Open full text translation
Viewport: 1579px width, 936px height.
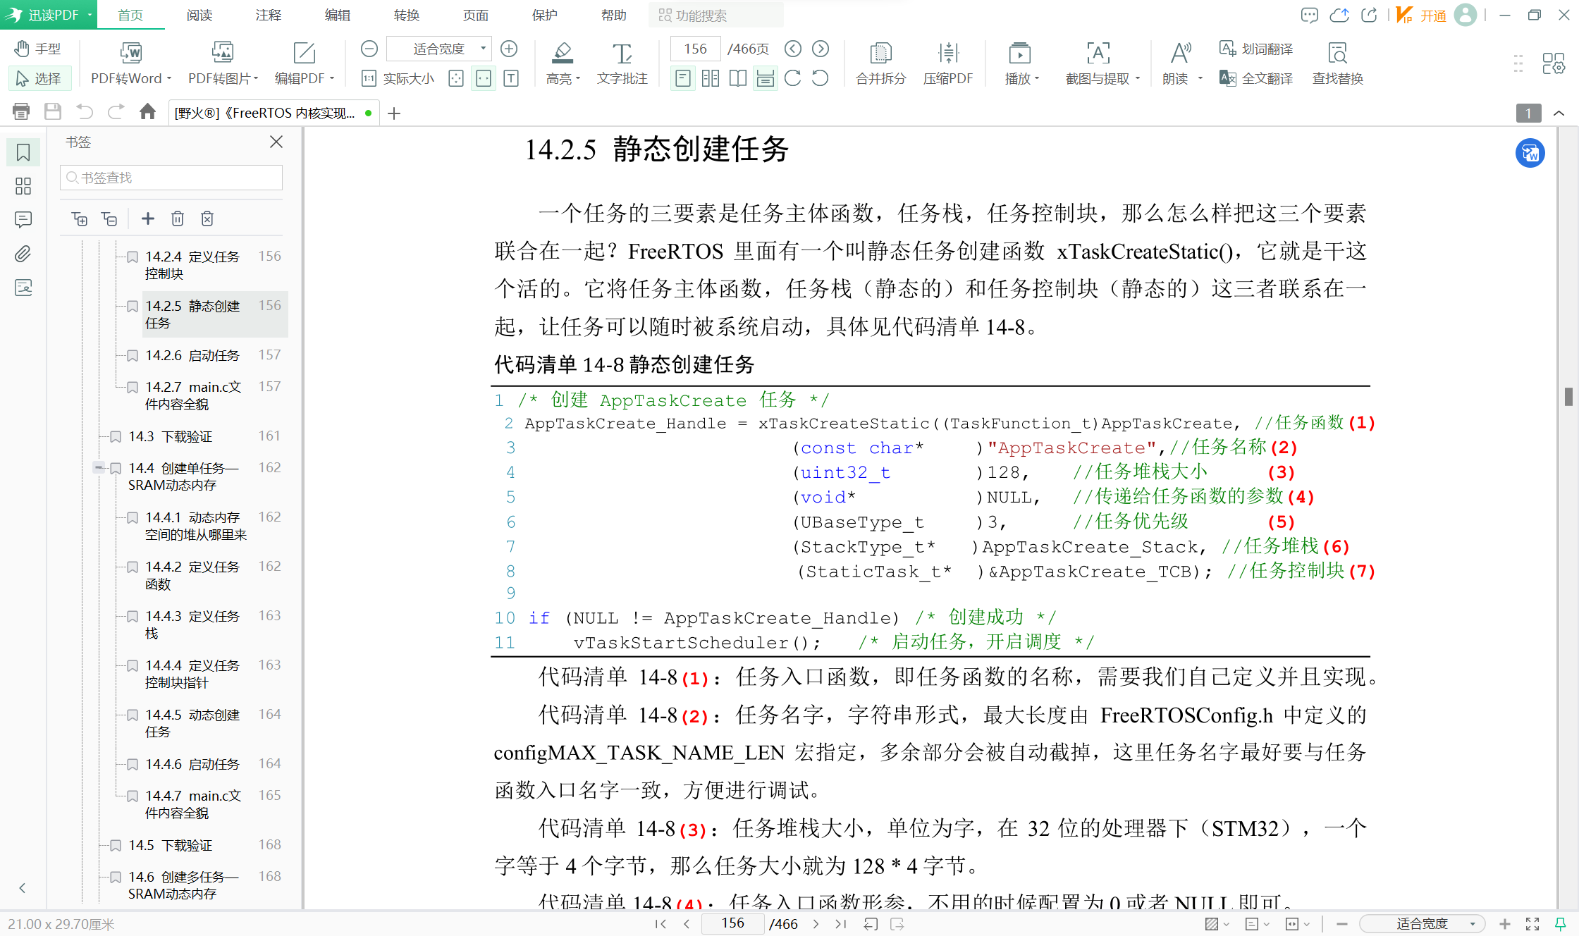point(1256,78)
